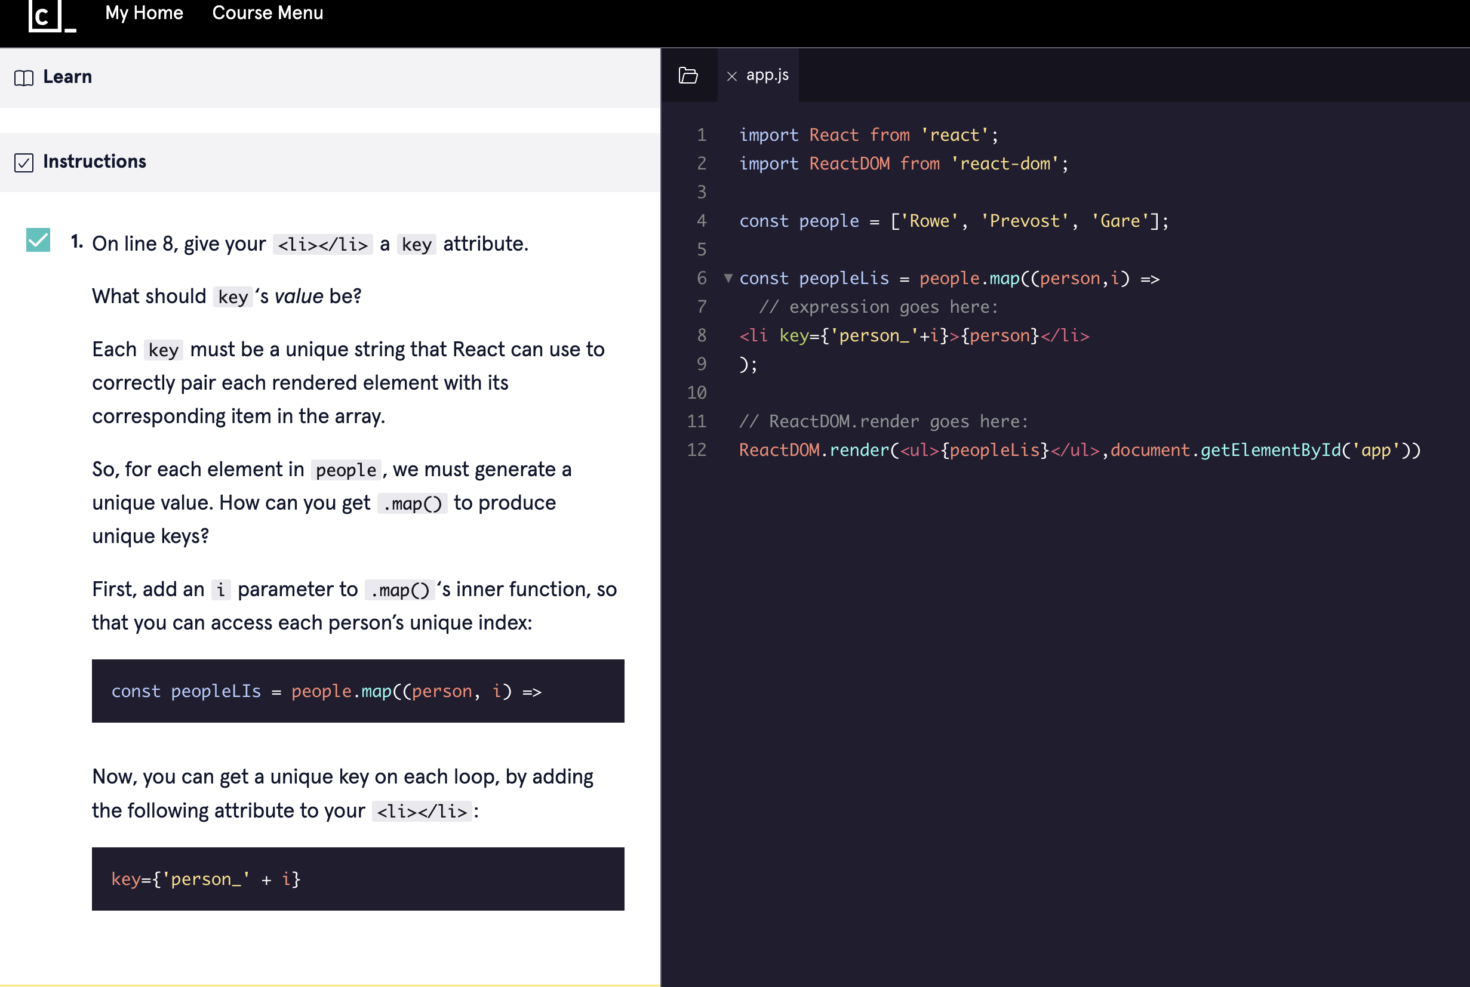Open Course Menu
This screenshot has width=1470, height=987.
[x=267, y=13]
